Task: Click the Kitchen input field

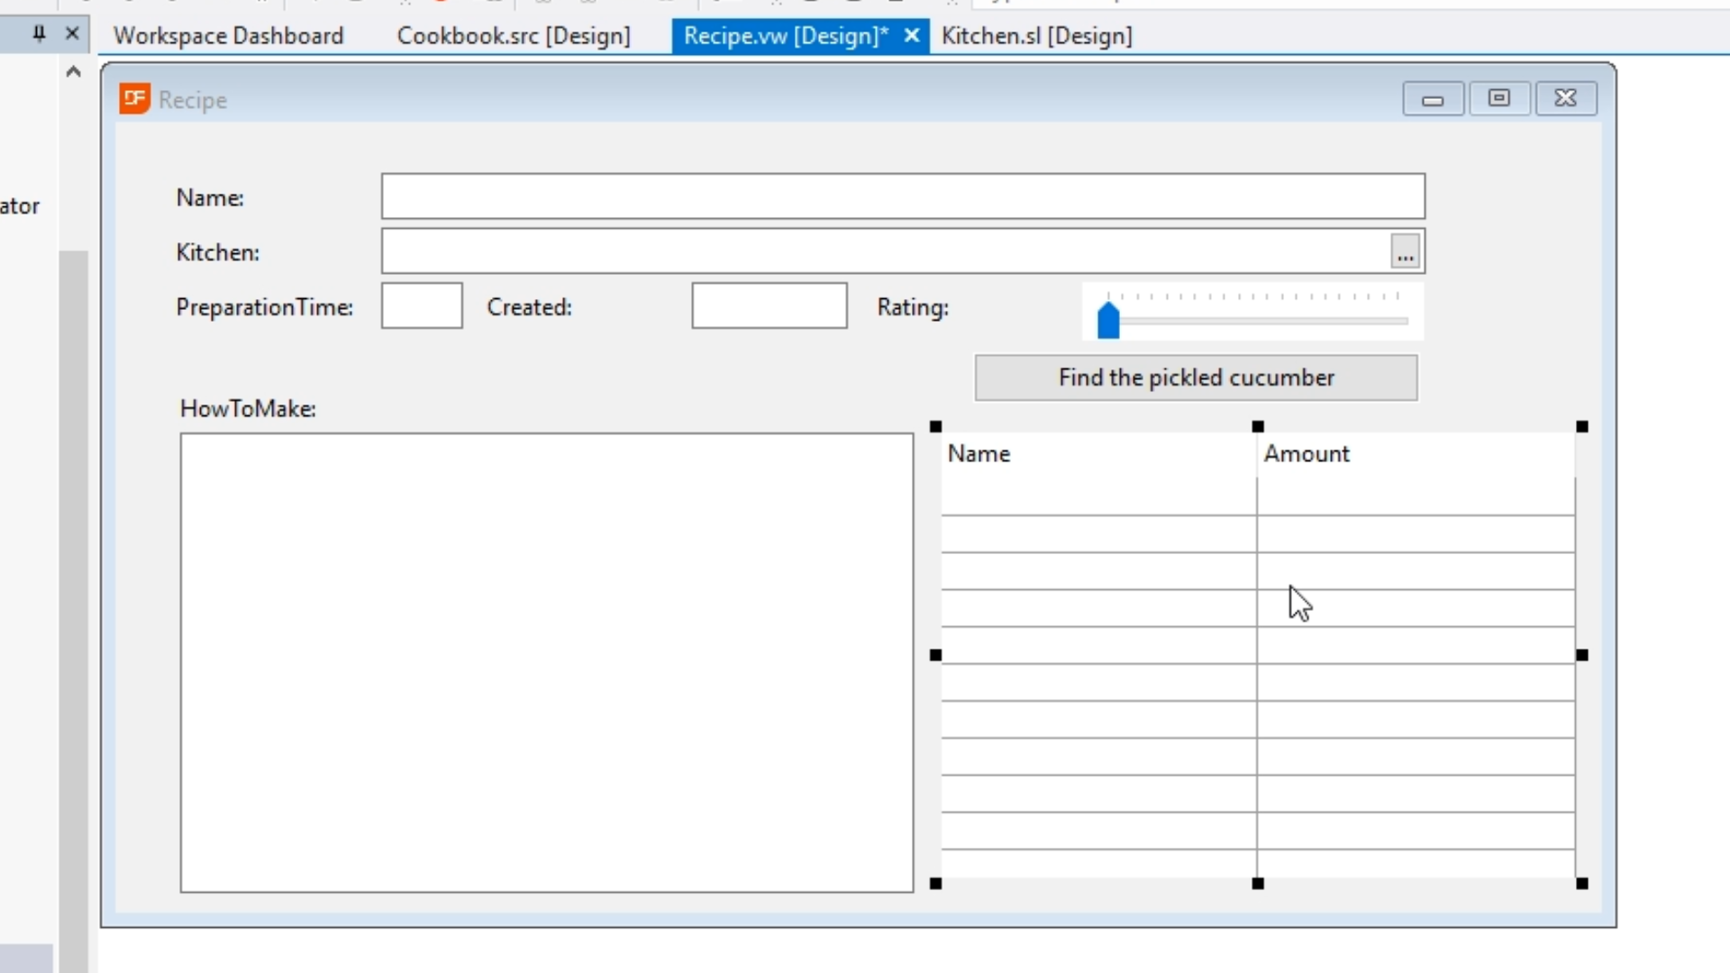Action: (x=885, y=251)
